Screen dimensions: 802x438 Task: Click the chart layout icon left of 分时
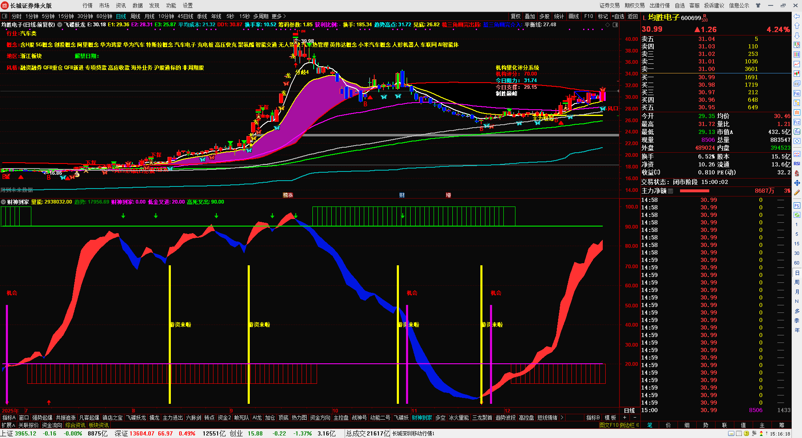(5, 16)
